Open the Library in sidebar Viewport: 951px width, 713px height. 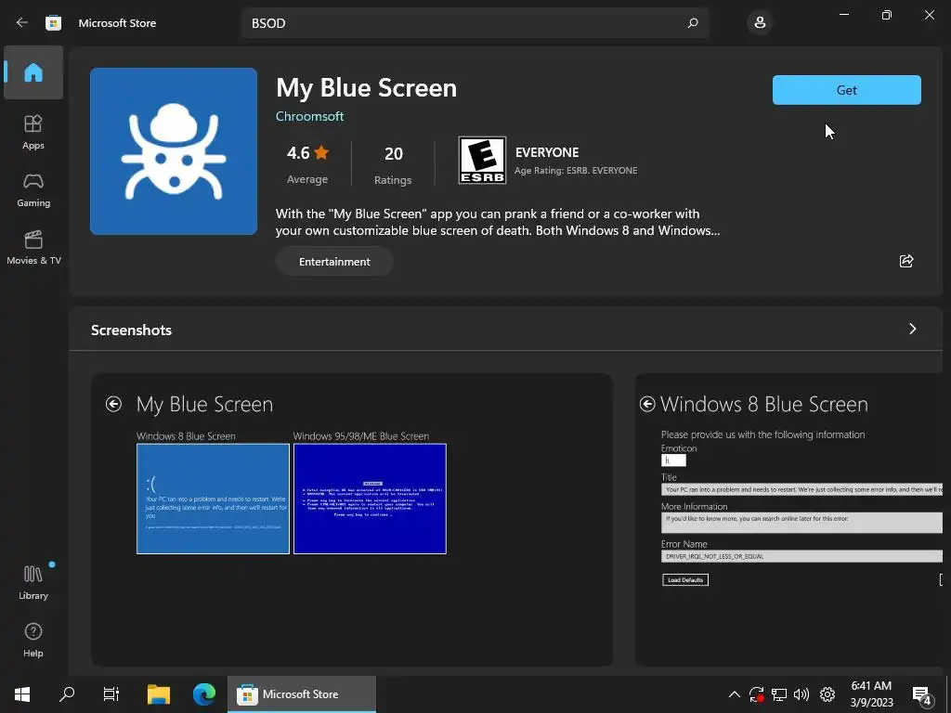[33, 582]
